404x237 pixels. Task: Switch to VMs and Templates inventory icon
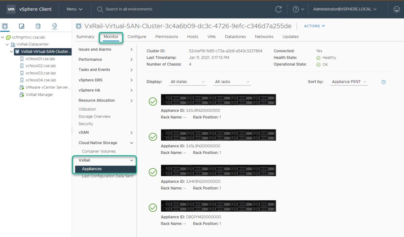pos(22,26)
